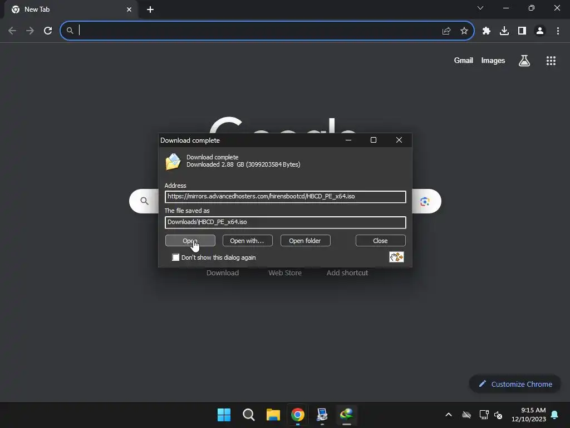Open Chrome Extensions puzzle icon
The height and width of the screenshot is (428, 570).
(x=487, y=31)
